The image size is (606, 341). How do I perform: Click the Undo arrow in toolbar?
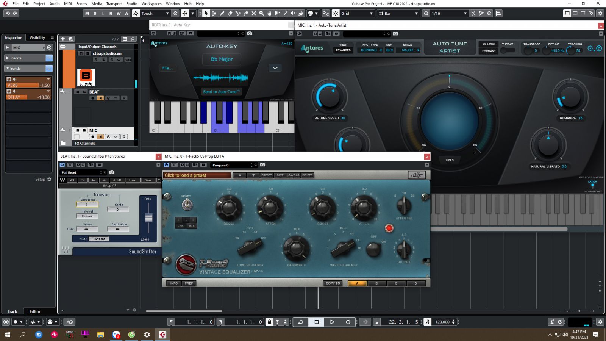[8, 13]
